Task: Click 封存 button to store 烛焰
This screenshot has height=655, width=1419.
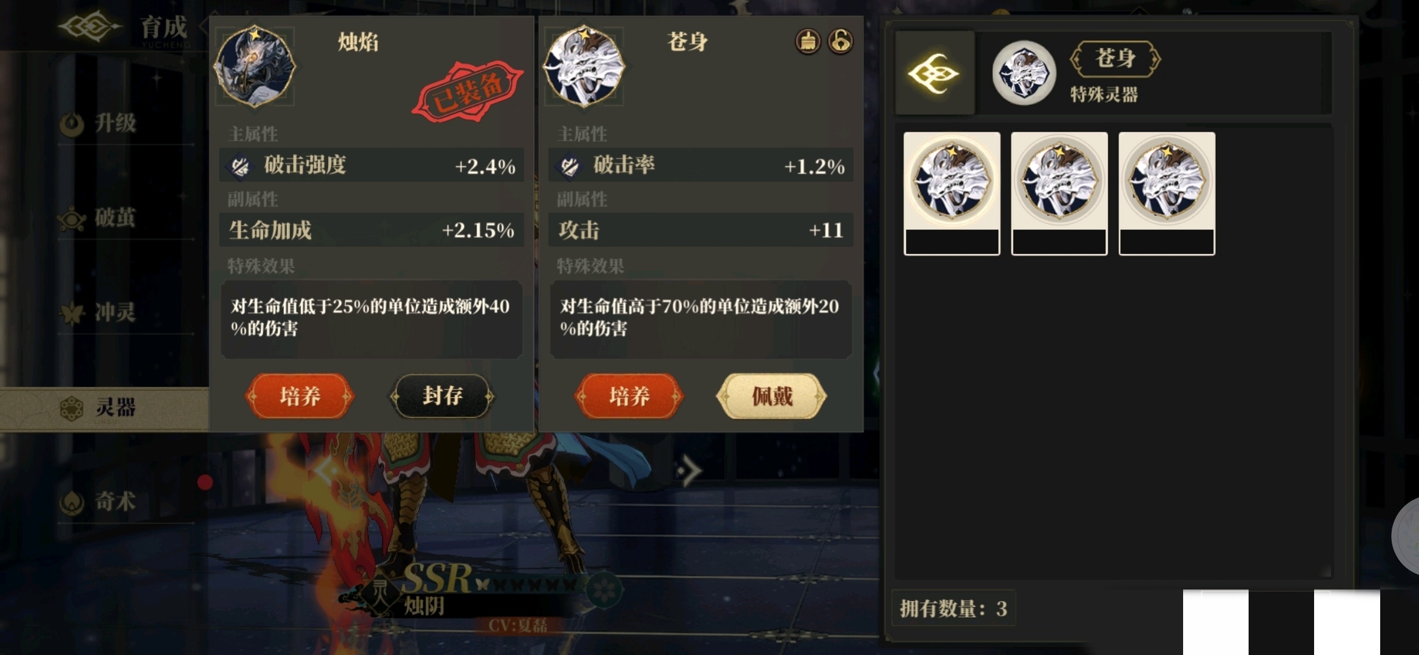Action: pyautogui.click(x=442, y=396)
